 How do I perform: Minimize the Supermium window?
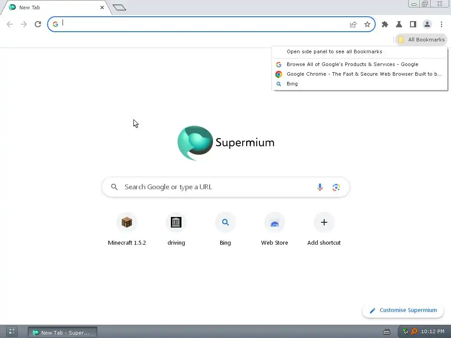pos(414,4)
